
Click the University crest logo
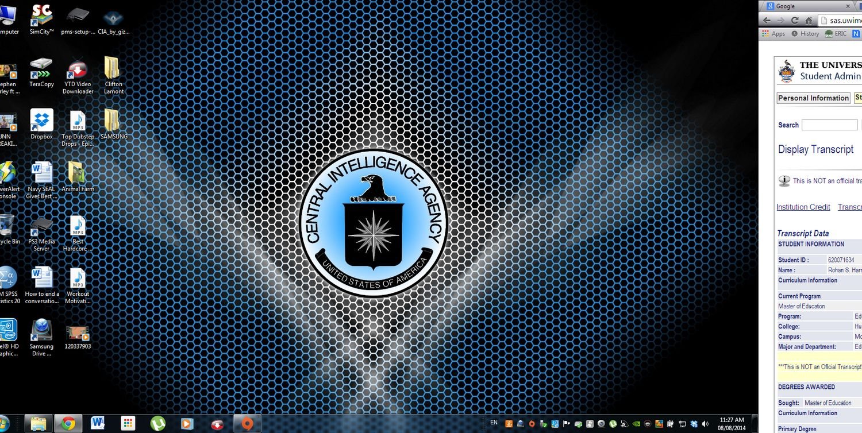pyautogui.click(x=786, y=71)
